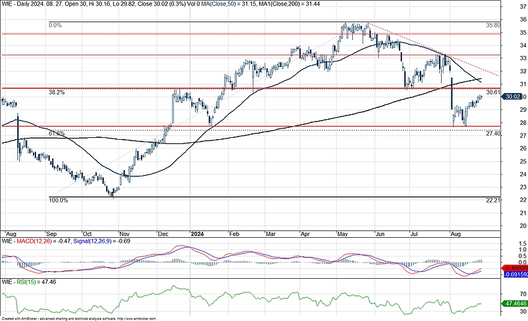Select the 30.61 retracement price label
Viewport: 528px width, 321px height.
click(493, 93)
